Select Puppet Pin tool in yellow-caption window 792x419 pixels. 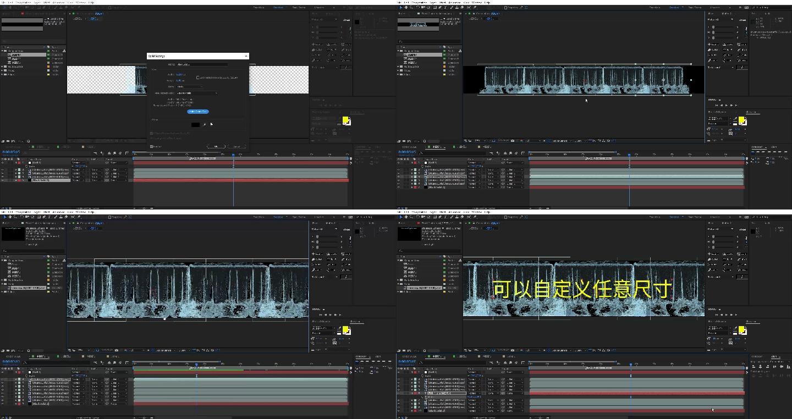475,217
